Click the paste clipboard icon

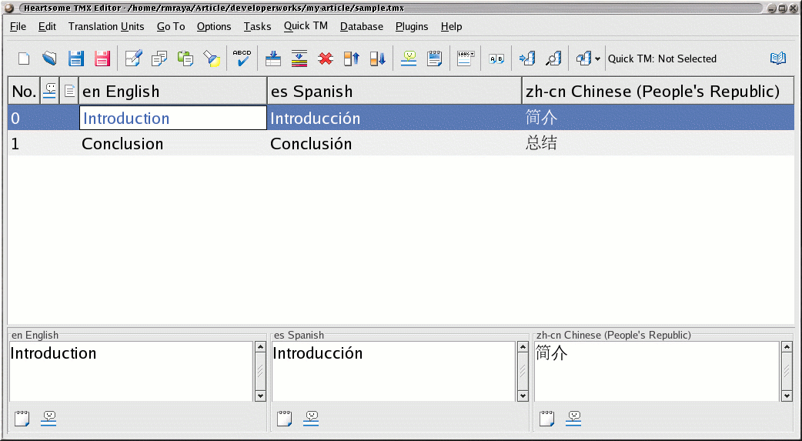185,58
